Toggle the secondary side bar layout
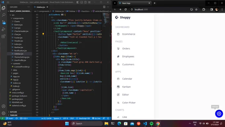 pyautogui.click(x=85, y=2)
